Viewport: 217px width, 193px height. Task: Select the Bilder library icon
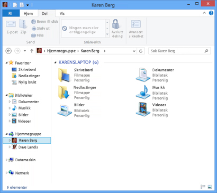point(64,110)
